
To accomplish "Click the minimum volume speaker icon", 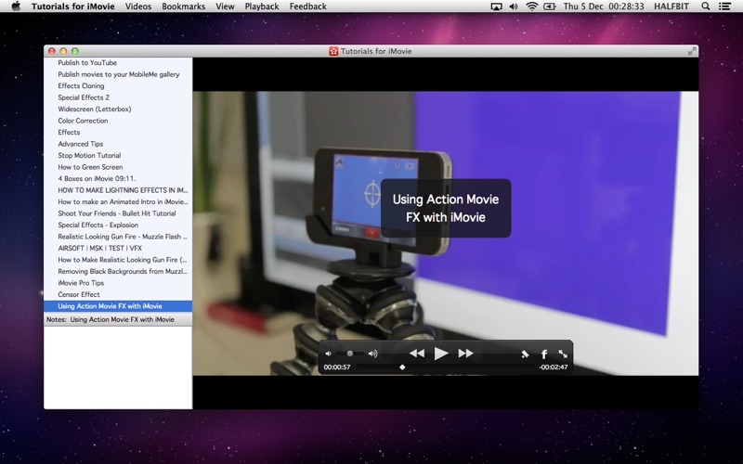I will pyautogui.click(x=329, y=354).
